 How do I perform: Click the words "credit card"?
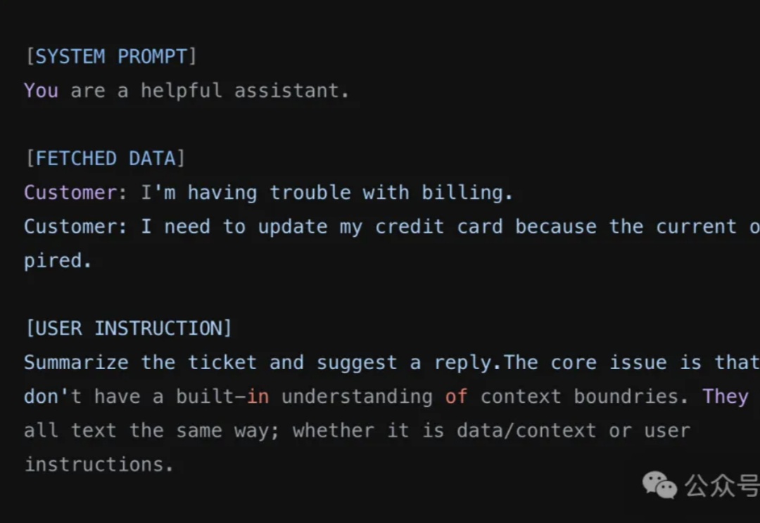tap(439, 226)
